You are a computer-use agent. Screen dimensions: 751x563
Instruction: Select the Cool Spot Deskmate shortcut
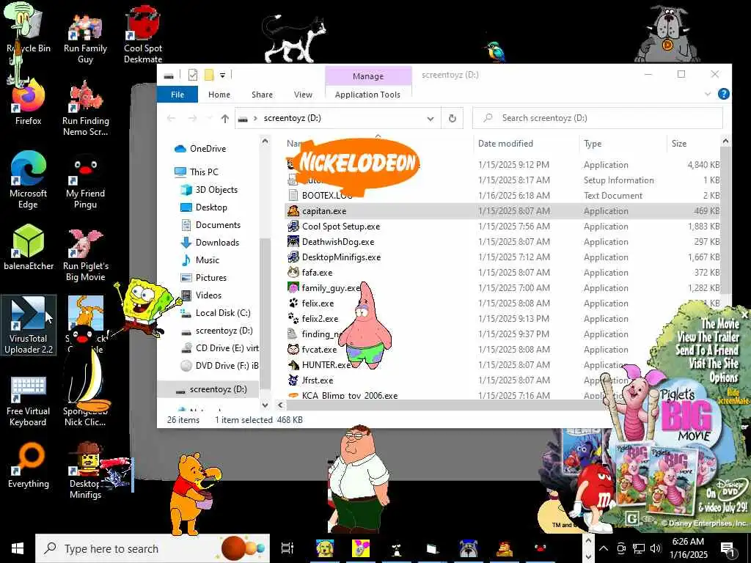point(143,35)
